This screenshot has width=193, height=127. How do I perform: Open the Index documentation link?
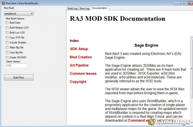(x=74, y=41)
